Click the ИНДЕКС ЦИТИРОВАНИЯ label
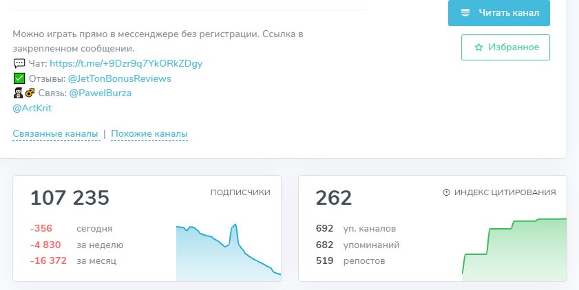The height and width of the screenshot is (290, 579). 505,192
